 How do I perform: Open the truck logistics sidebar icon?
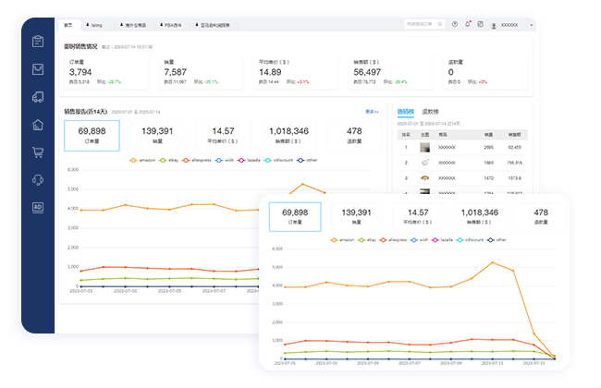pos(38,97)
